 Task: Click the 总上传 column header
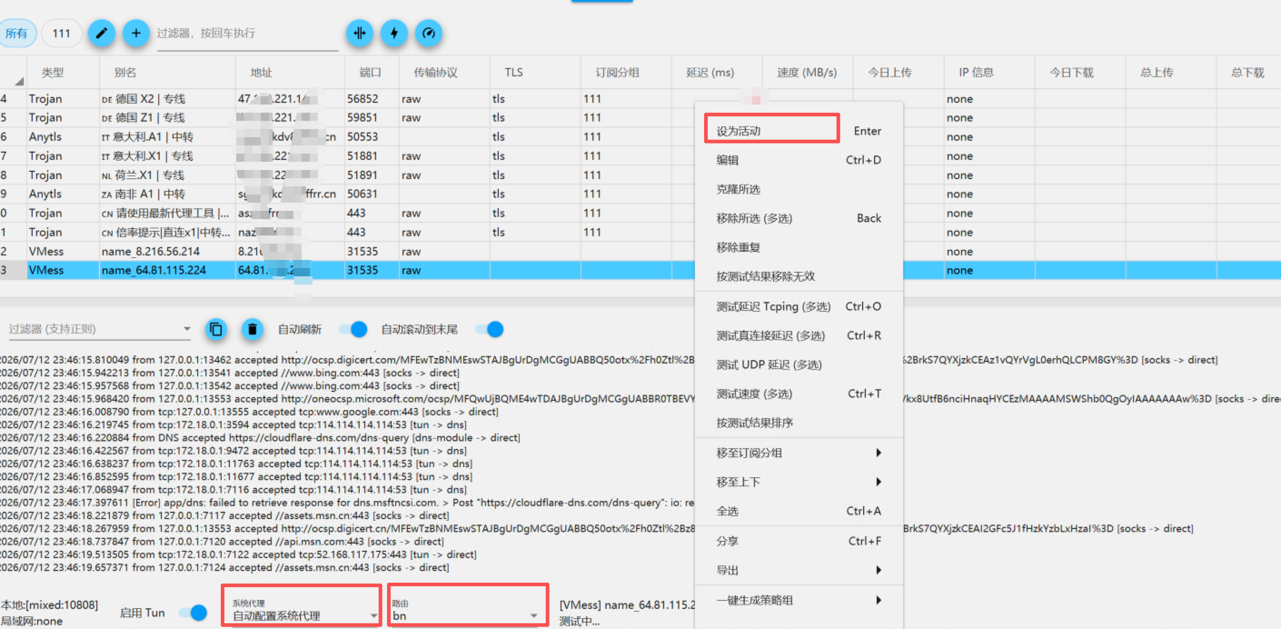point(1171,73)
